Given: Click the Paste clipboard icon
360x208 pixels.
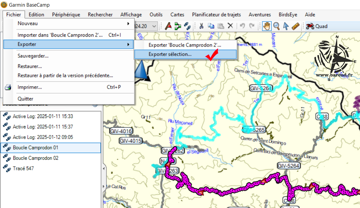Looking at the screenshot, I should click(221, 26).
